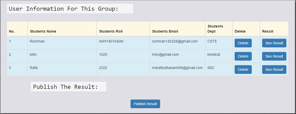
Task: Select the Students Email column header
Action: click(165, 31)
